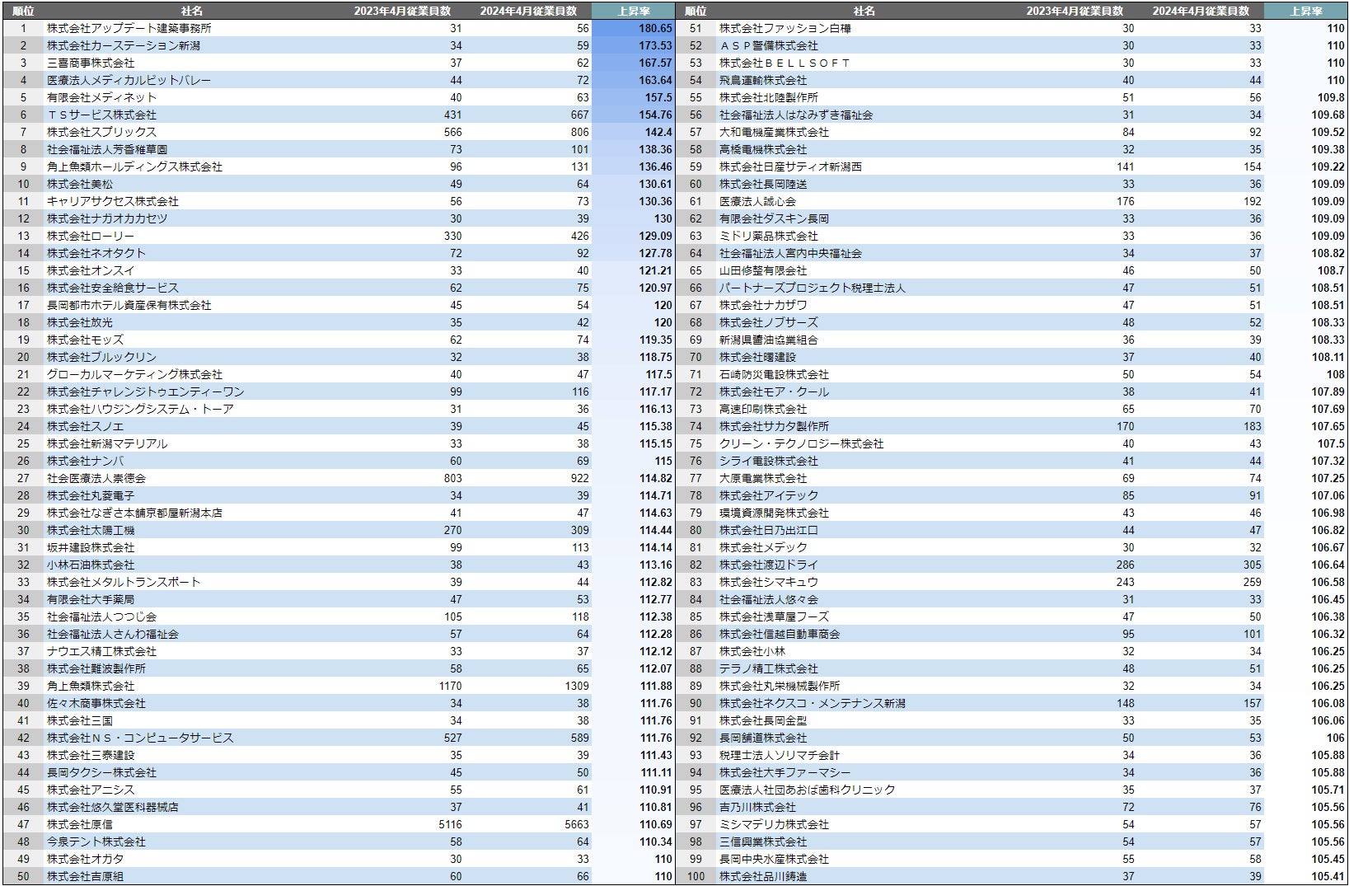Click the company name 飛鳥運輸株式会社
The height and width of the screenshot is (886, 1349).
762,80
